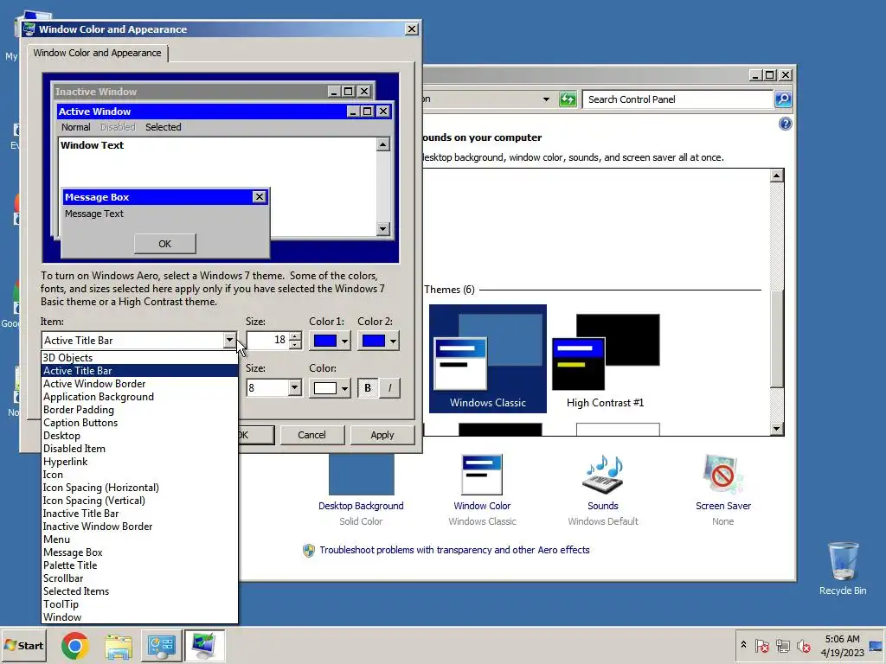Click the Show Desktop tray icon
Viewport: 886px width, 664px height.
[x=876, y=646]
